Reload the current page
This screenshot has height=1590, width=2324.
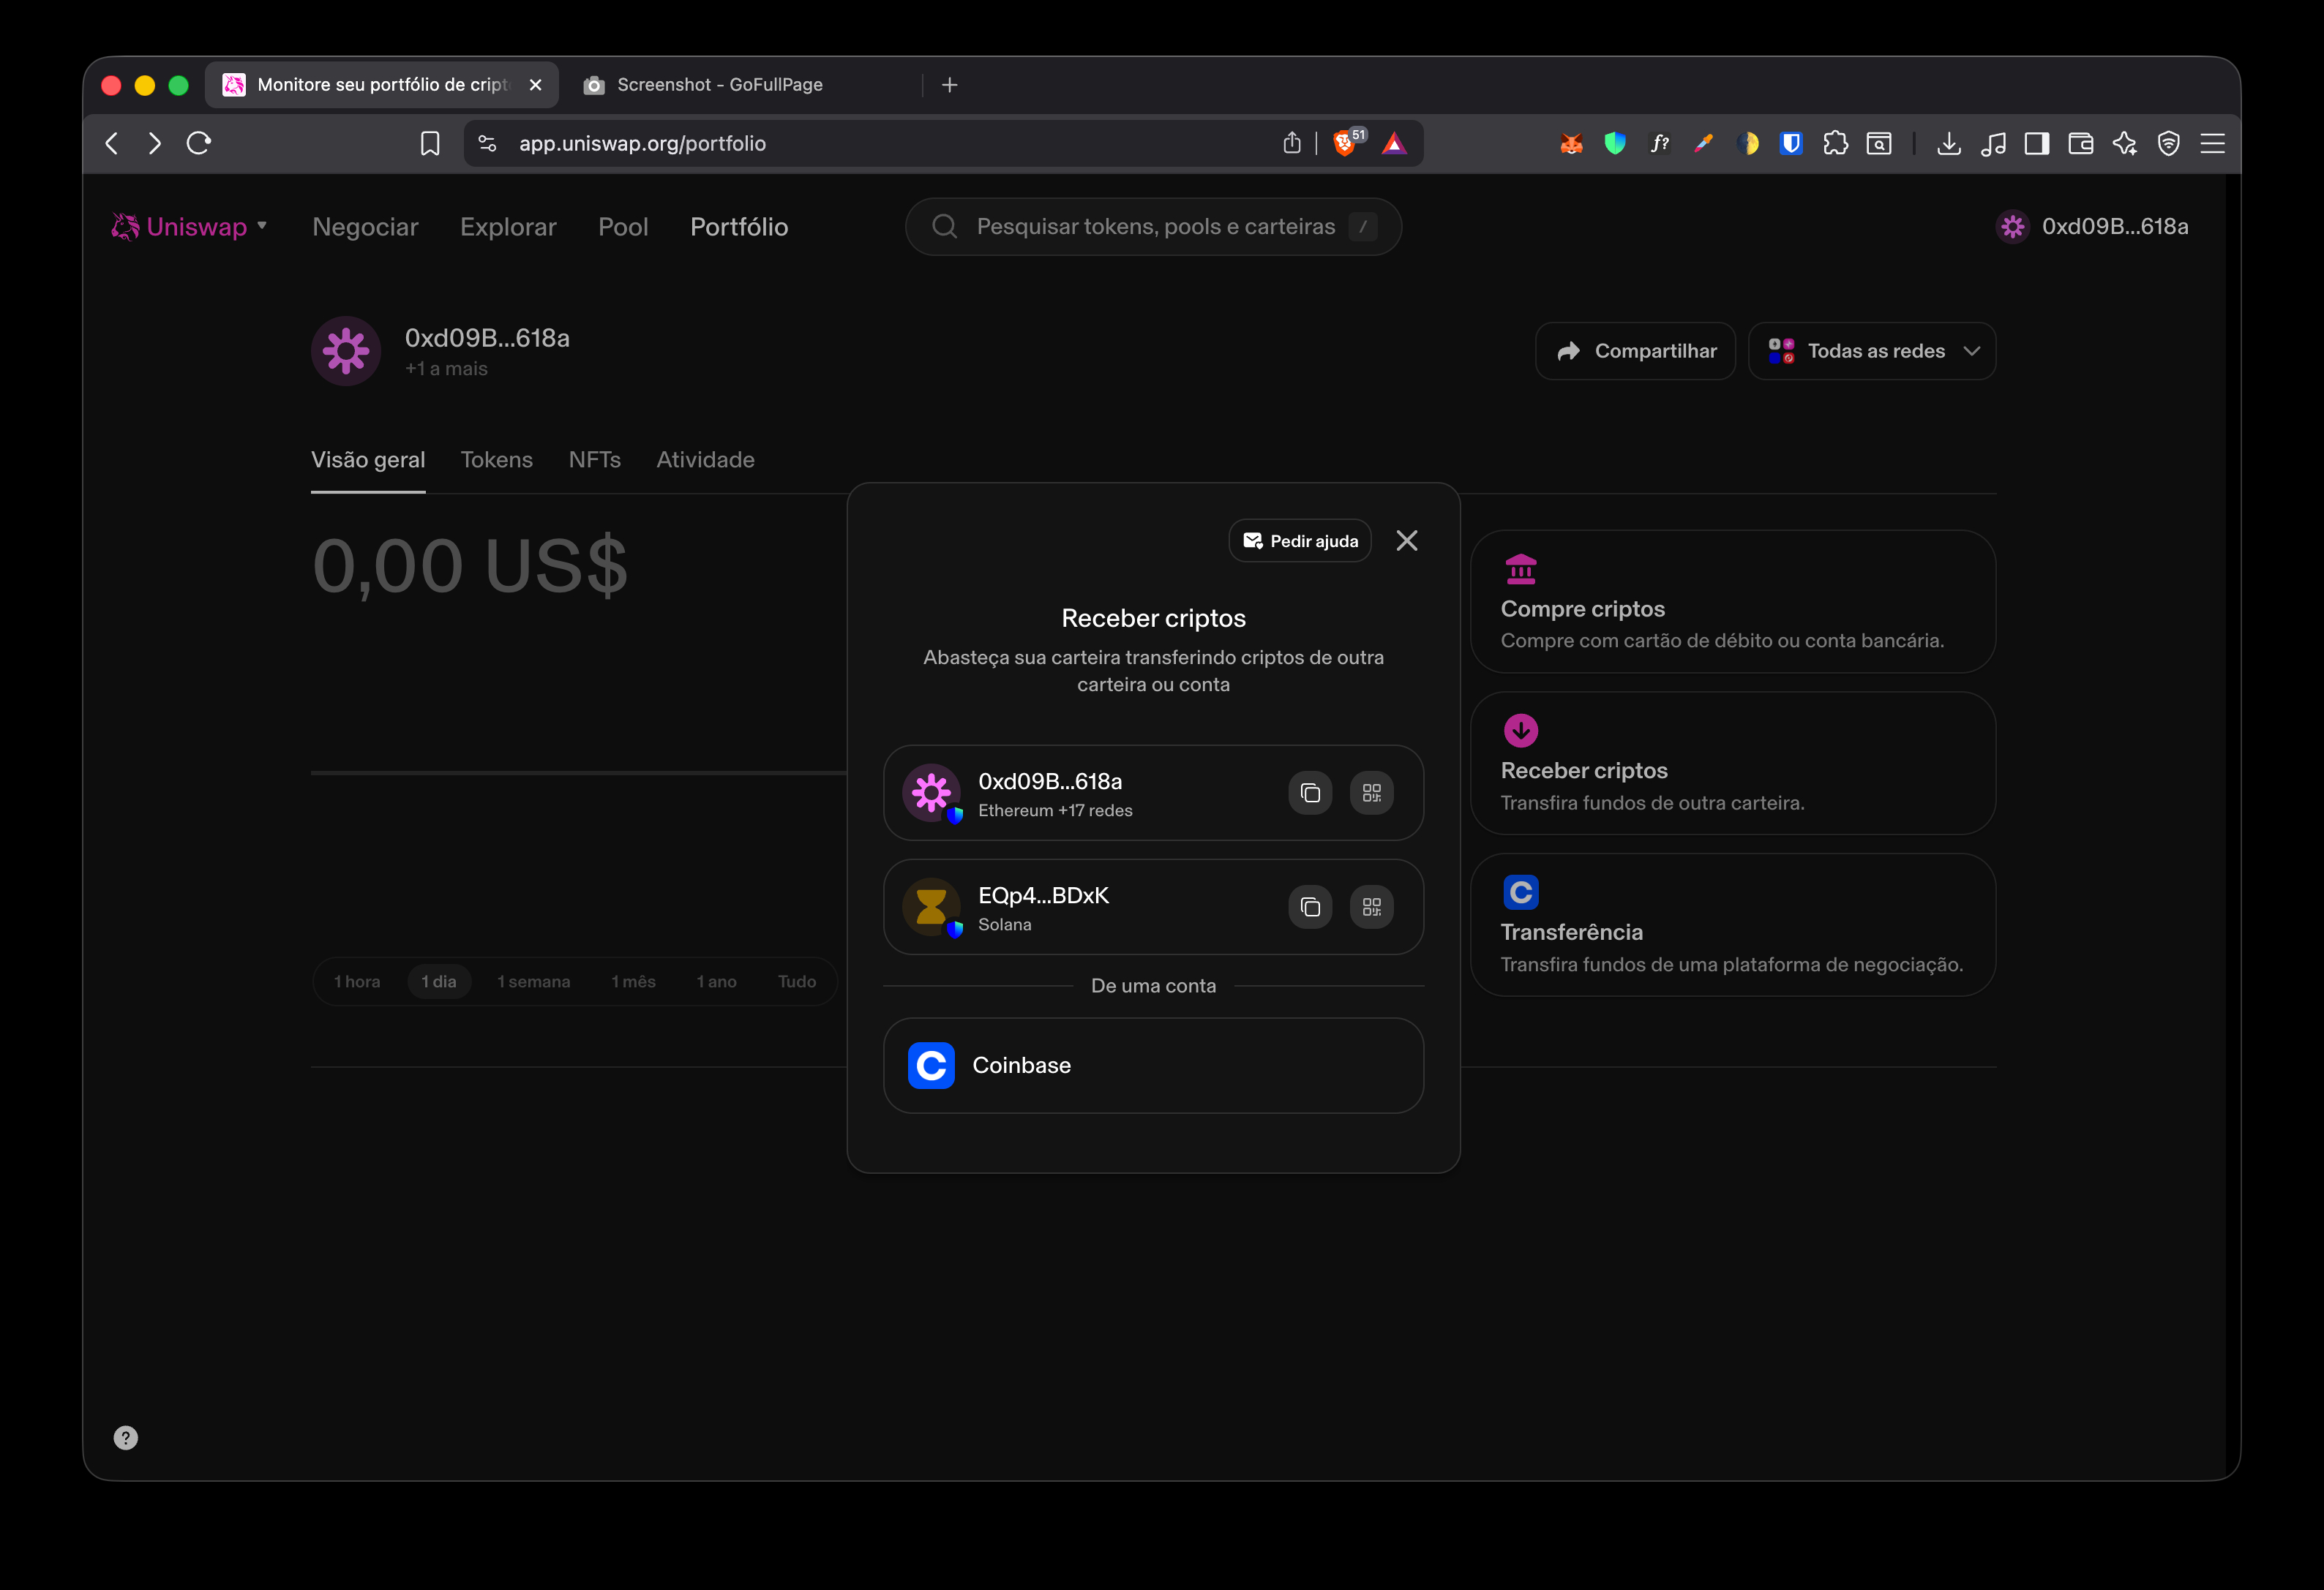[199, 143]
